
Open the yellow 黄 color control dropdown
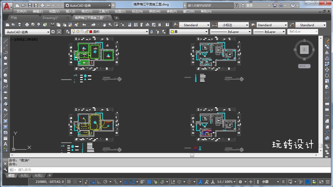coord(189,32)
